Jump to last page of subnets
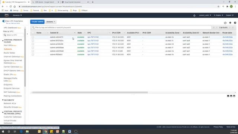The width and height of the screenshot is (238, 134). point(233,28)
